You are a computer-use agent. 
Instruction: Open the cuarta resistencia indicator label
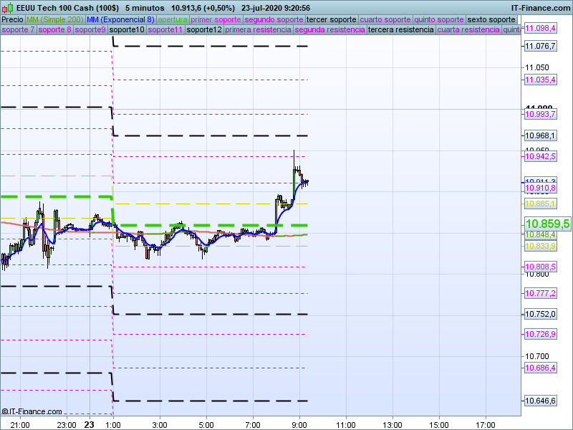pos(468,29)
